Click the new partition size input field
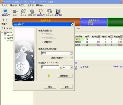 coord(51,67)
